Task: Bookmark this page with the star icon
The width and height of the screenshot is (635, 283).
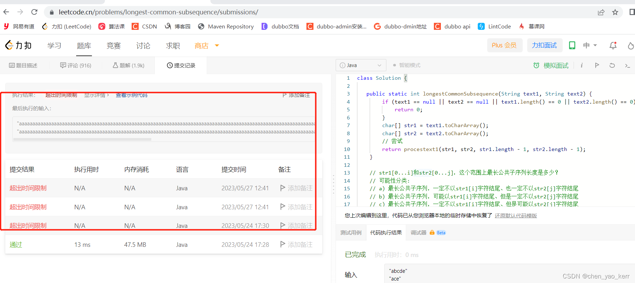Action: pyautogui.click(x=615, y=12)
